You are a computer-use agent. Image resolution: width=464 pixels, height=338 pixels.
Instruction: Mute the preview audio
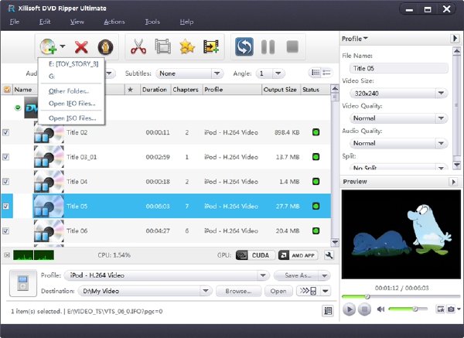click(x=380, y=309)
